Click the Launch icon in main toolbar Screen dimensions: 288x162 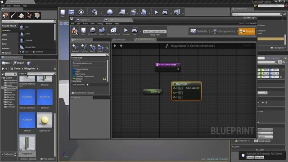(x=177, y=12)
